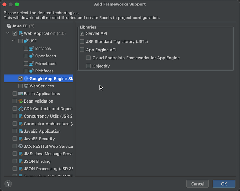The image size is (240, 191).
Task: Select JSON Binding in the list
Action: click(37, 161)
